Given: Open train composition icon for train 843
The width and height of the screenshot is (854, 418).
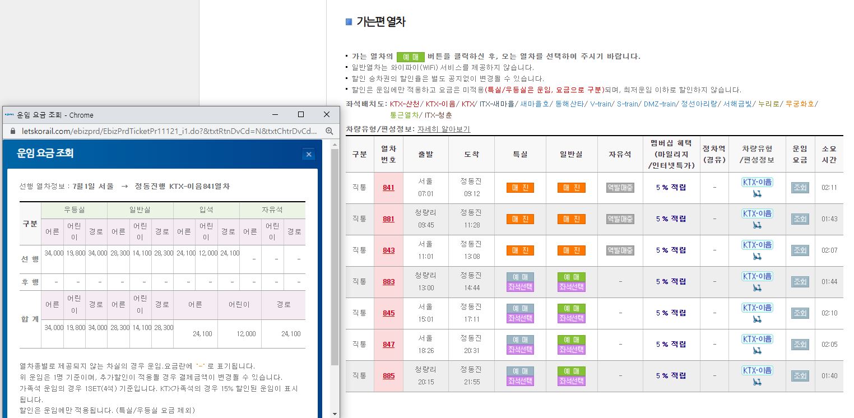Looking at the screenshot, I should pos(757,256).
